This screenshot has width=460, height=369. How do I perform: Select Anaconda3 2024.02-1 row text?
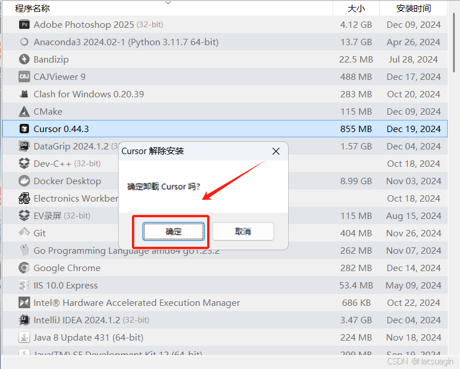(x=126, y=42)
